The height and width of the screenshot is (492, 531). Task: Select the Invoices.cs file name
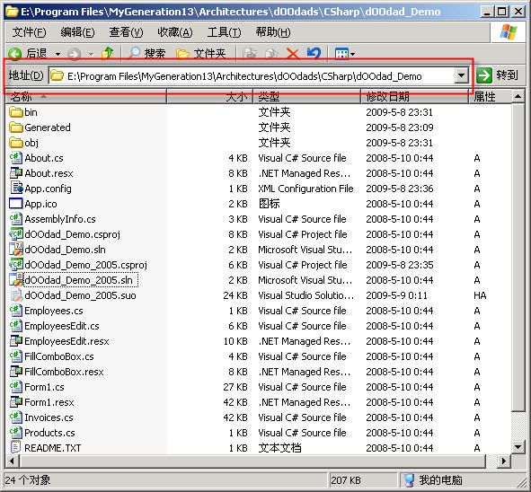[49, 417]
